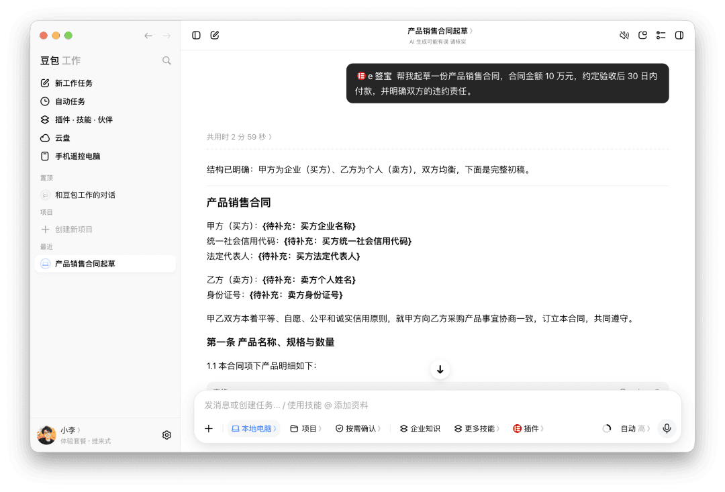Go forward with the right arrow

(166, 36)
